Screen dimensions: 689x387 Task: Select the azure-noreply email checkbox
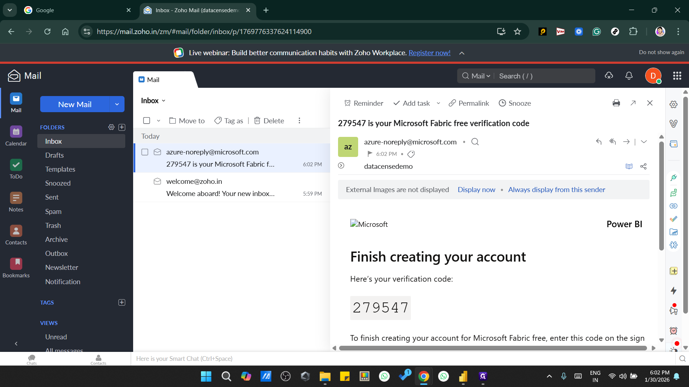tap(145, 152)
